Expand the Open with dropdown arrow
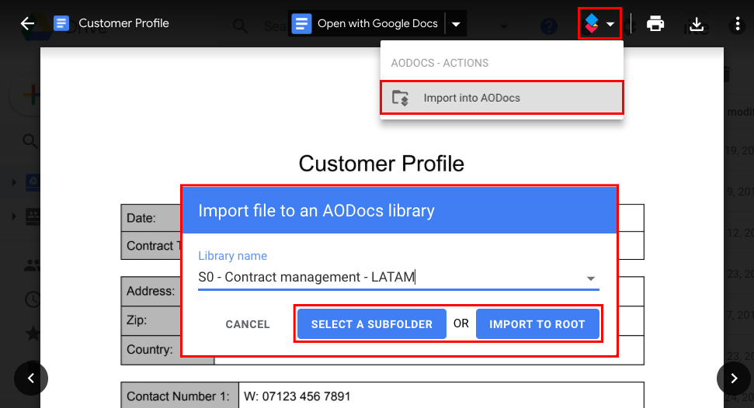The height and width of the screenshot is (408, 754). (456, 23)
